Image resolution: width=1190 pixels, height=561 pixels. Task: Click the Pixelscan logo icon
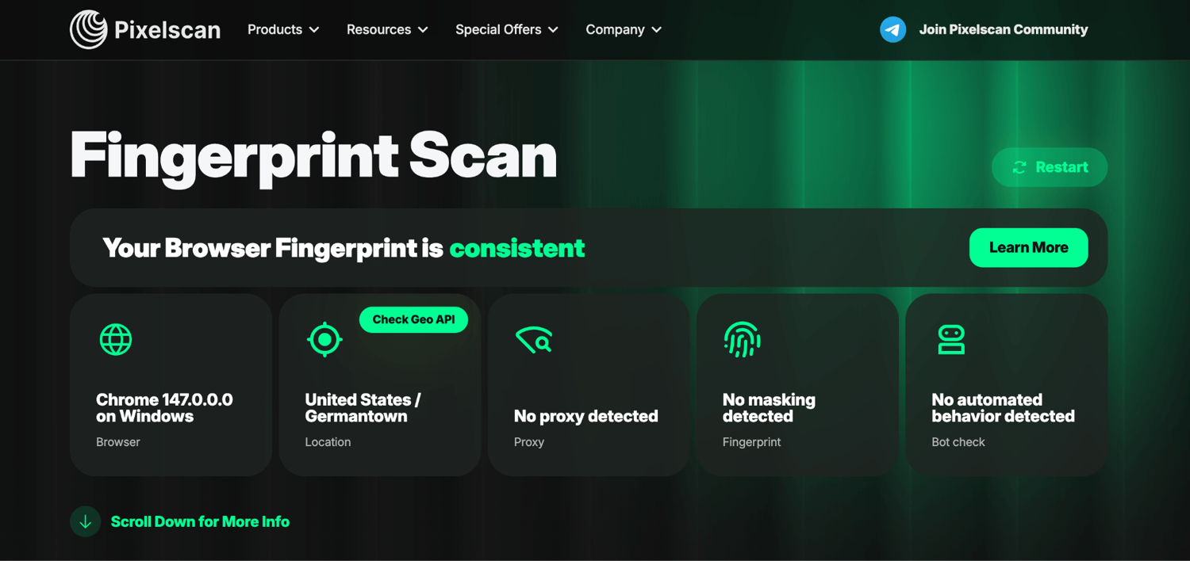(x=89, y=29)
